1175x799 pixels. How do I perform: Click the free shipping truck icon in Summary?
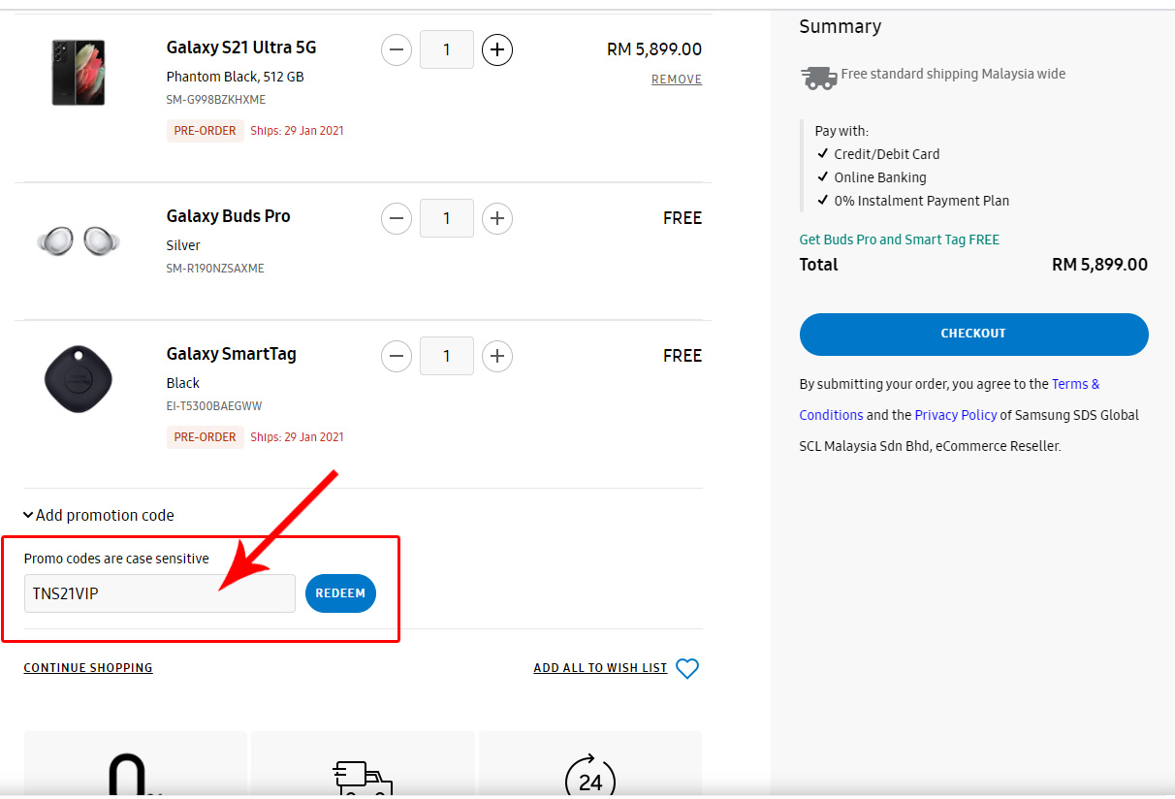[818, 76]
